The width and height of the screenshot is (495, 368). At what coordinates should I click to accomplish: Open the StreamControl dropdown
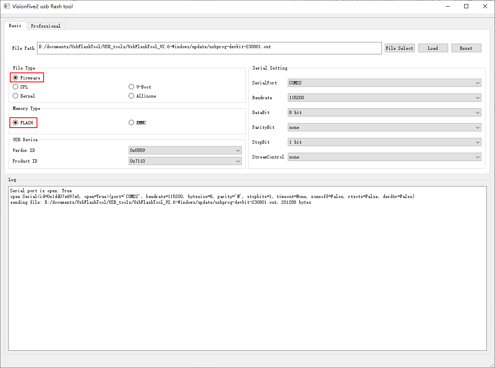pos(384,157)
